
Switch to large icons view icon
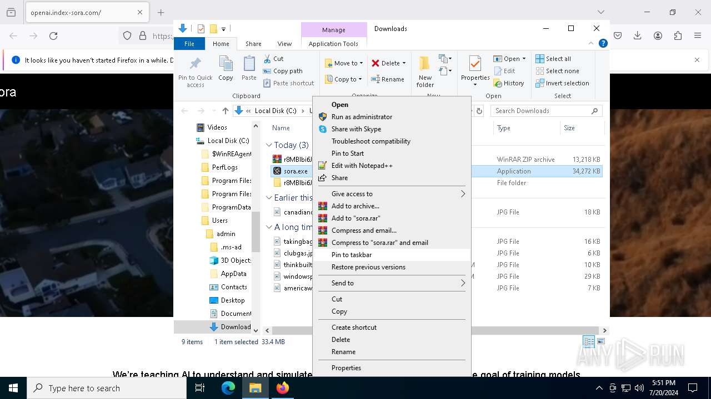click(600, 342)
